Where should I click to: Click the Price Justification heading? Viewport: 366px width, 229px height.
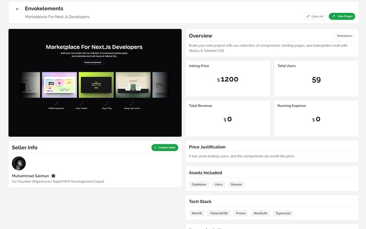207,147
